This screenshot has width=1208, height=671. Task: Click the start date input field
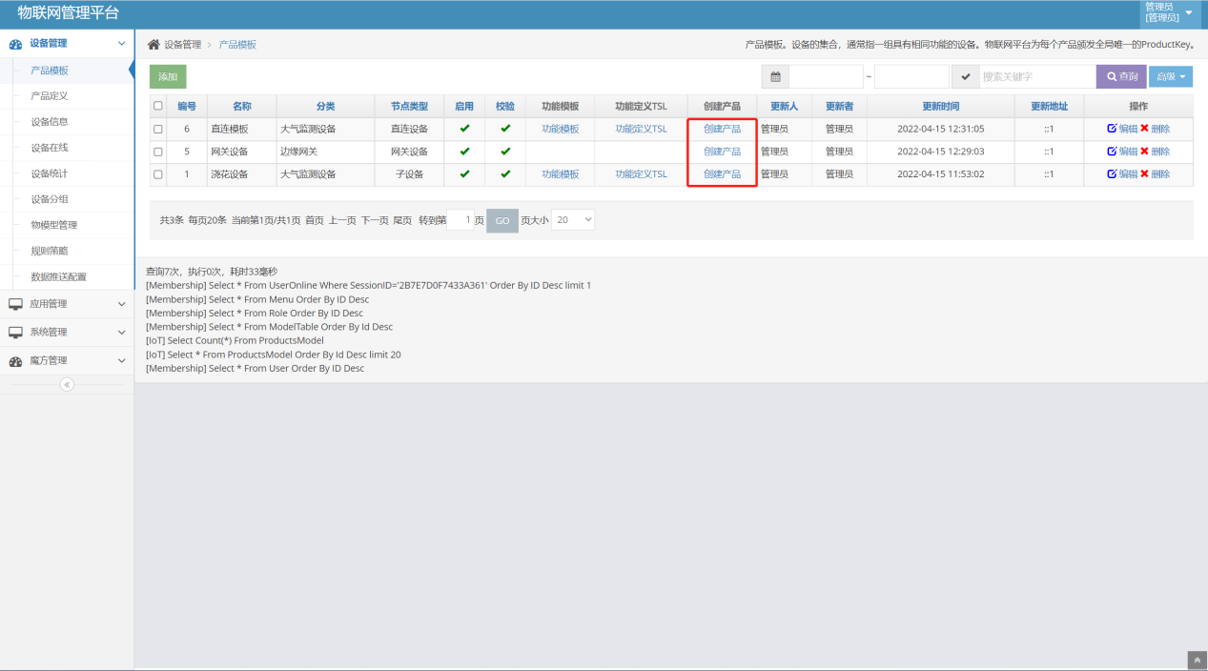pyautogui.click(x=826, y=77)
